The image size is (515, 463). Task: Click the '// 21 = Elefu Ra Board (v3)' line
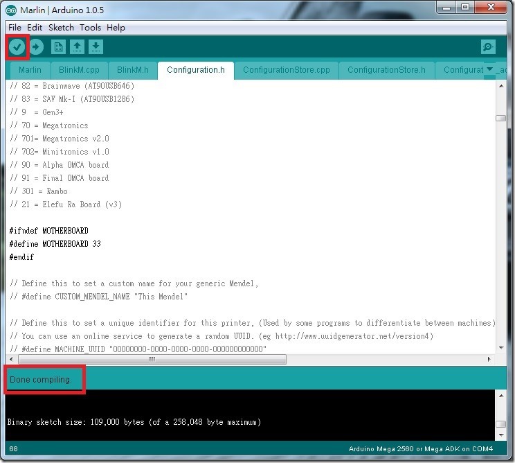[x=66, y=204]
